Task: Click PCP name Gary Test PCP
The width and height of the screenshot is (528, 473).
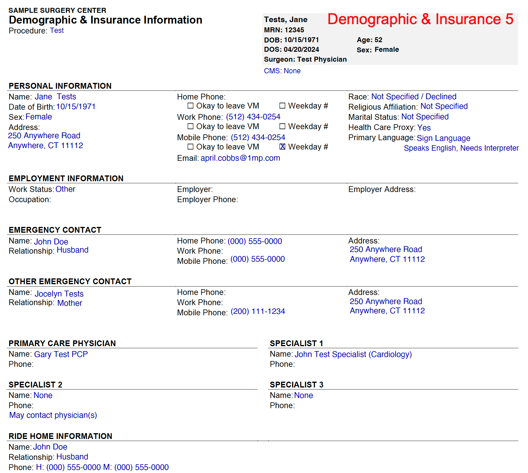Action: [x=61, y=354]
